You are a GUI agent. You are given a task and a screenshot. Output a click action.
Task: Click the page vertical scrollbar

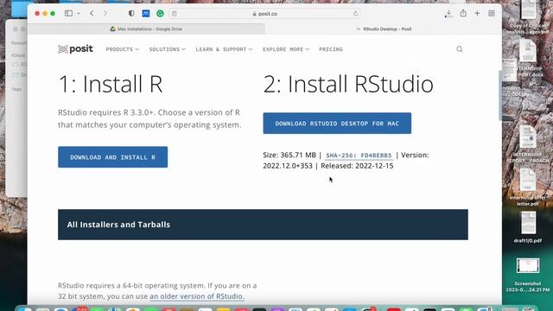(500, 95)
